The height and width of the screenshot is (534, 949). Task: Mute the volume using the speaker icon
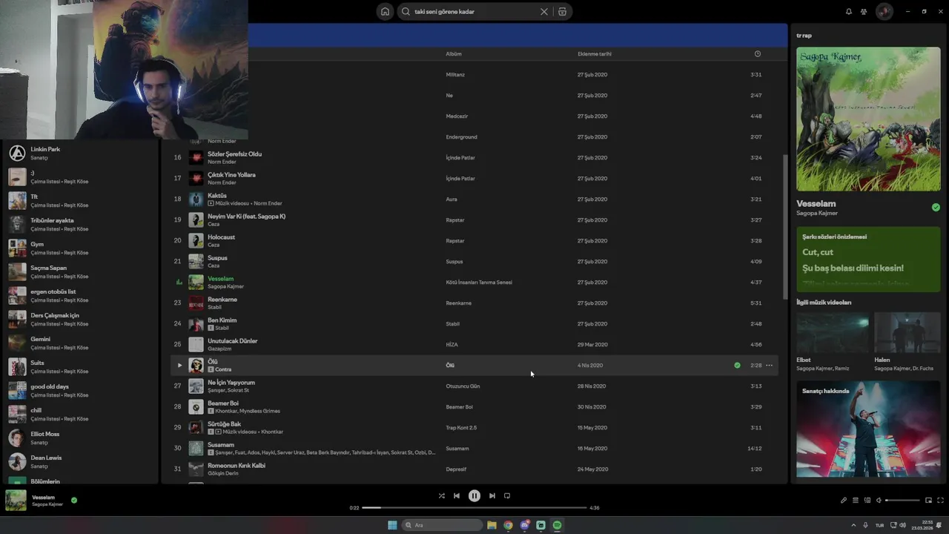point(879,501)
